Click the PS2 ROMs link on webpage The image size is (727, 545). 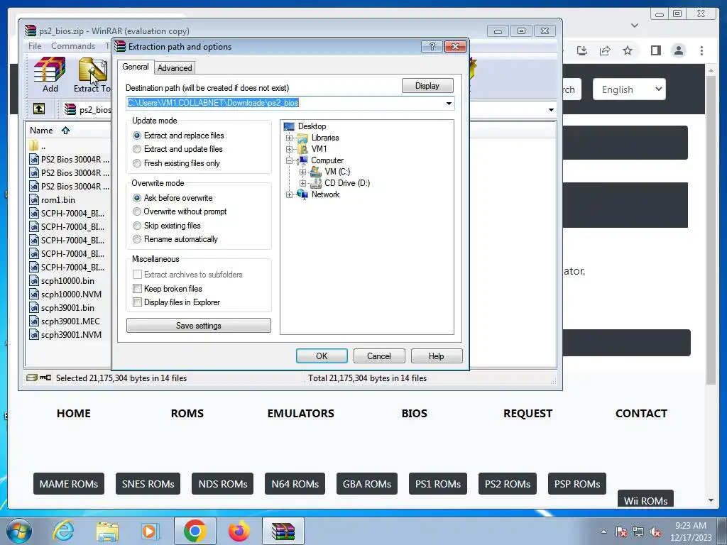pos(507,484)
